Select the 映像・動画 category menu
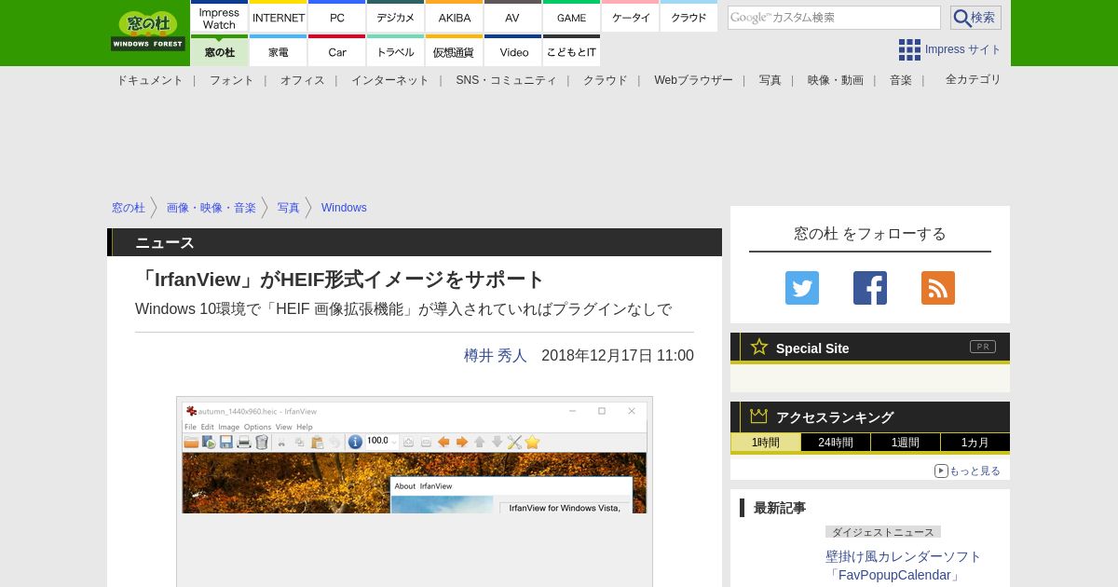 pyautogui.click(x=836, y=80)
